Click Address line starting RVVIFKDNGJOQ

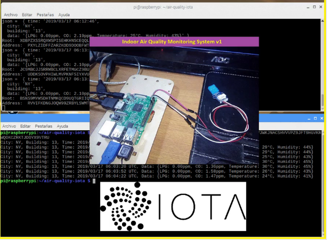45,103
